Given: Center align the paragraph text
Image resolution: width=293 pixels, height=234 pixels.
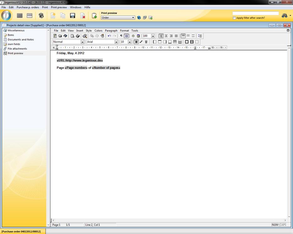Looking at the screenshot, I should click(166, 36).
